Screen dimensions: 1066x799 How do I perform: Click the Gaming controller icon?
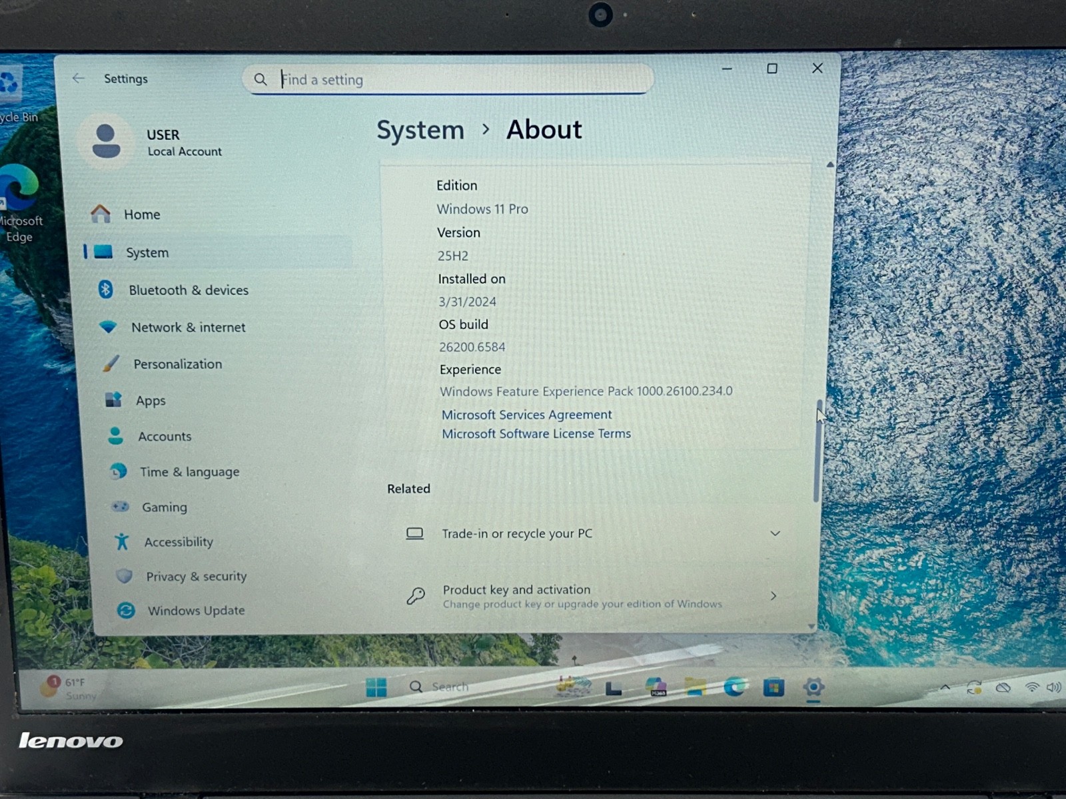tap(121, 507)
